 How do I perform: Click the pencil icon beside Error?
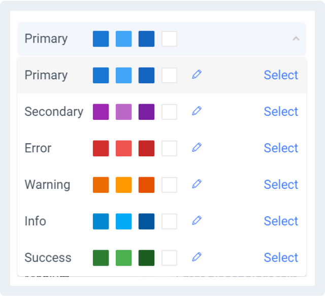click(197, 147)
